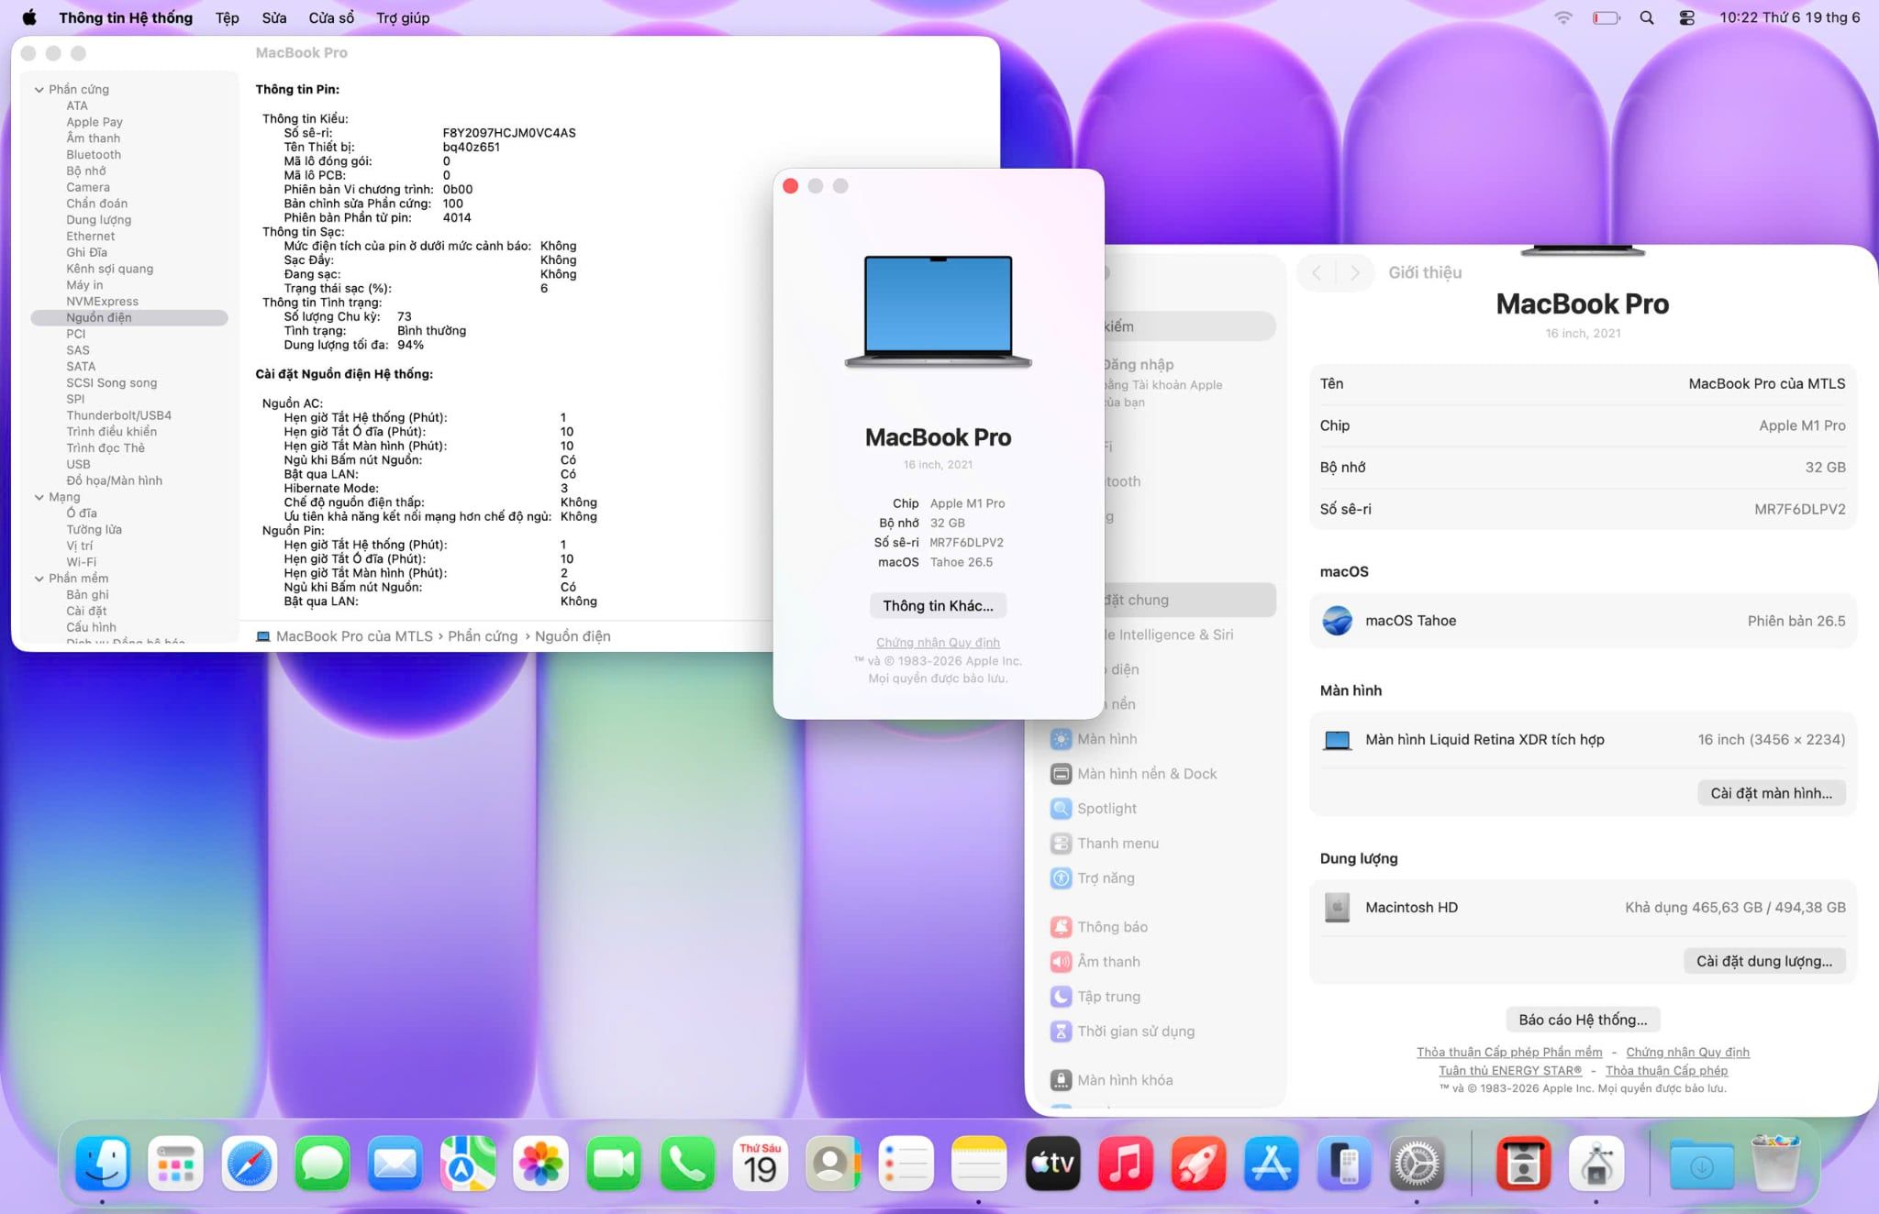
Task: Open the Sửa menu
Action: pyautogui.click(x=273, y=17)
